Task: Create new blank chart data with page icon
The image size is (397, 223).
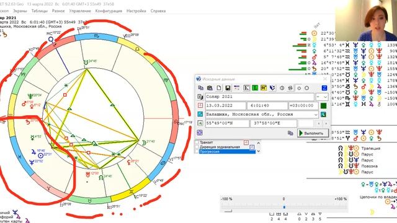Action: [x=219, y=88]
